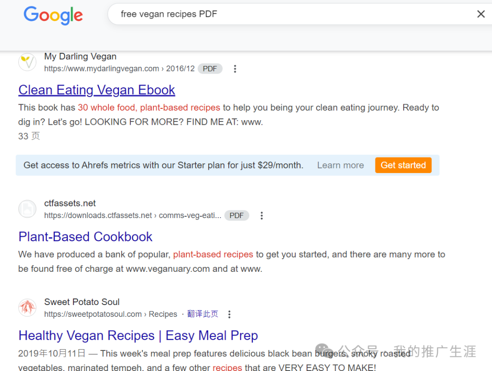Open the three-dot menu beside ctfassets.net result
The width and height of the screenshot is (492, 371).
tap(261, 215)
